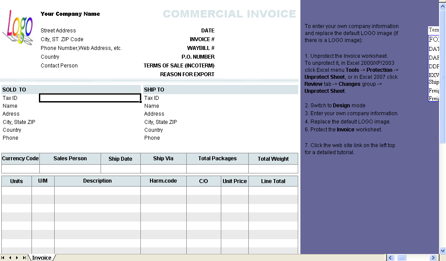Click the horizontal scrollbar left arrow

click(390, 257)
